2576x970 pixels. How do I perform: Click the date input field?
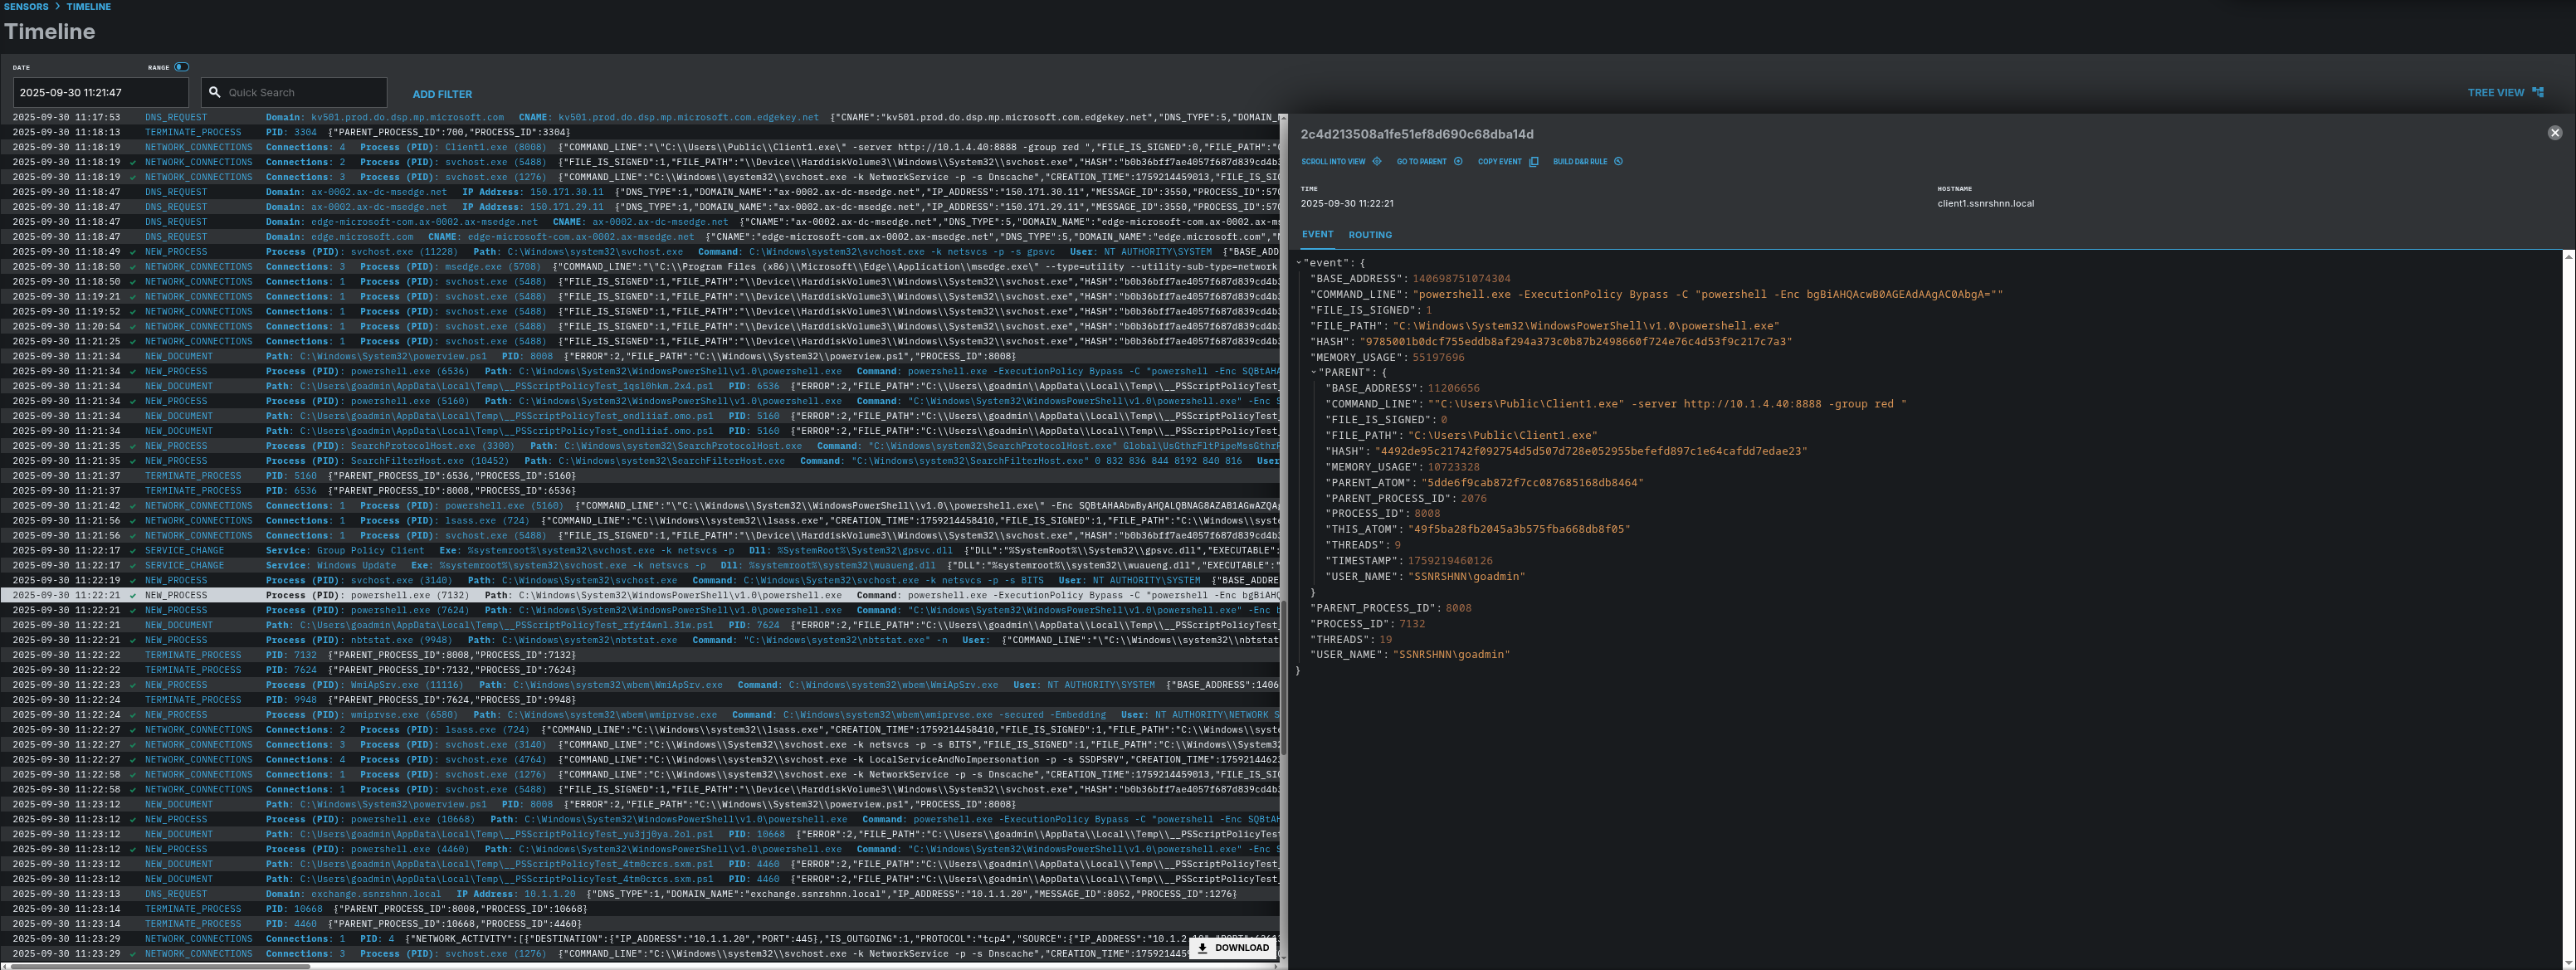(x=100, y=92)
